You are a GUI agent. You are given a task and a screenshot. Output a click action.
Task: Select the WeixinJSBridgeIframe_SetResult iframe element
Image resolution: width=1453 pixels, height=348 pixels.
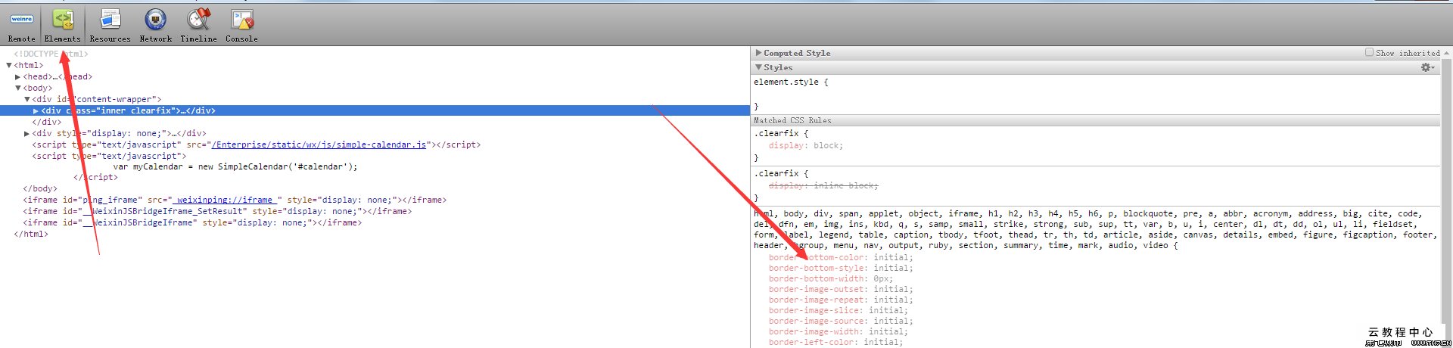click(217, 212)
